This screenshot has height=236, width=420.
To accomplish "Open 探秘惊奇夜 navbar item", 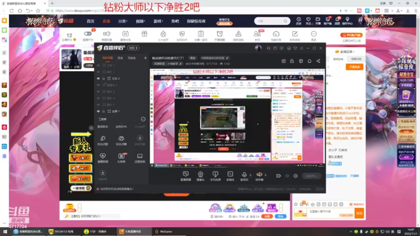I will coord(196,21).
